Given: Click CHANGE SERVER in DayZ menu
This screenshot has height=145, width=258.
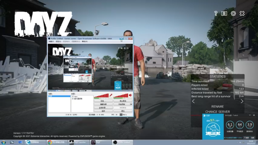Looking at the screenshot, I should tap(217, 112).
